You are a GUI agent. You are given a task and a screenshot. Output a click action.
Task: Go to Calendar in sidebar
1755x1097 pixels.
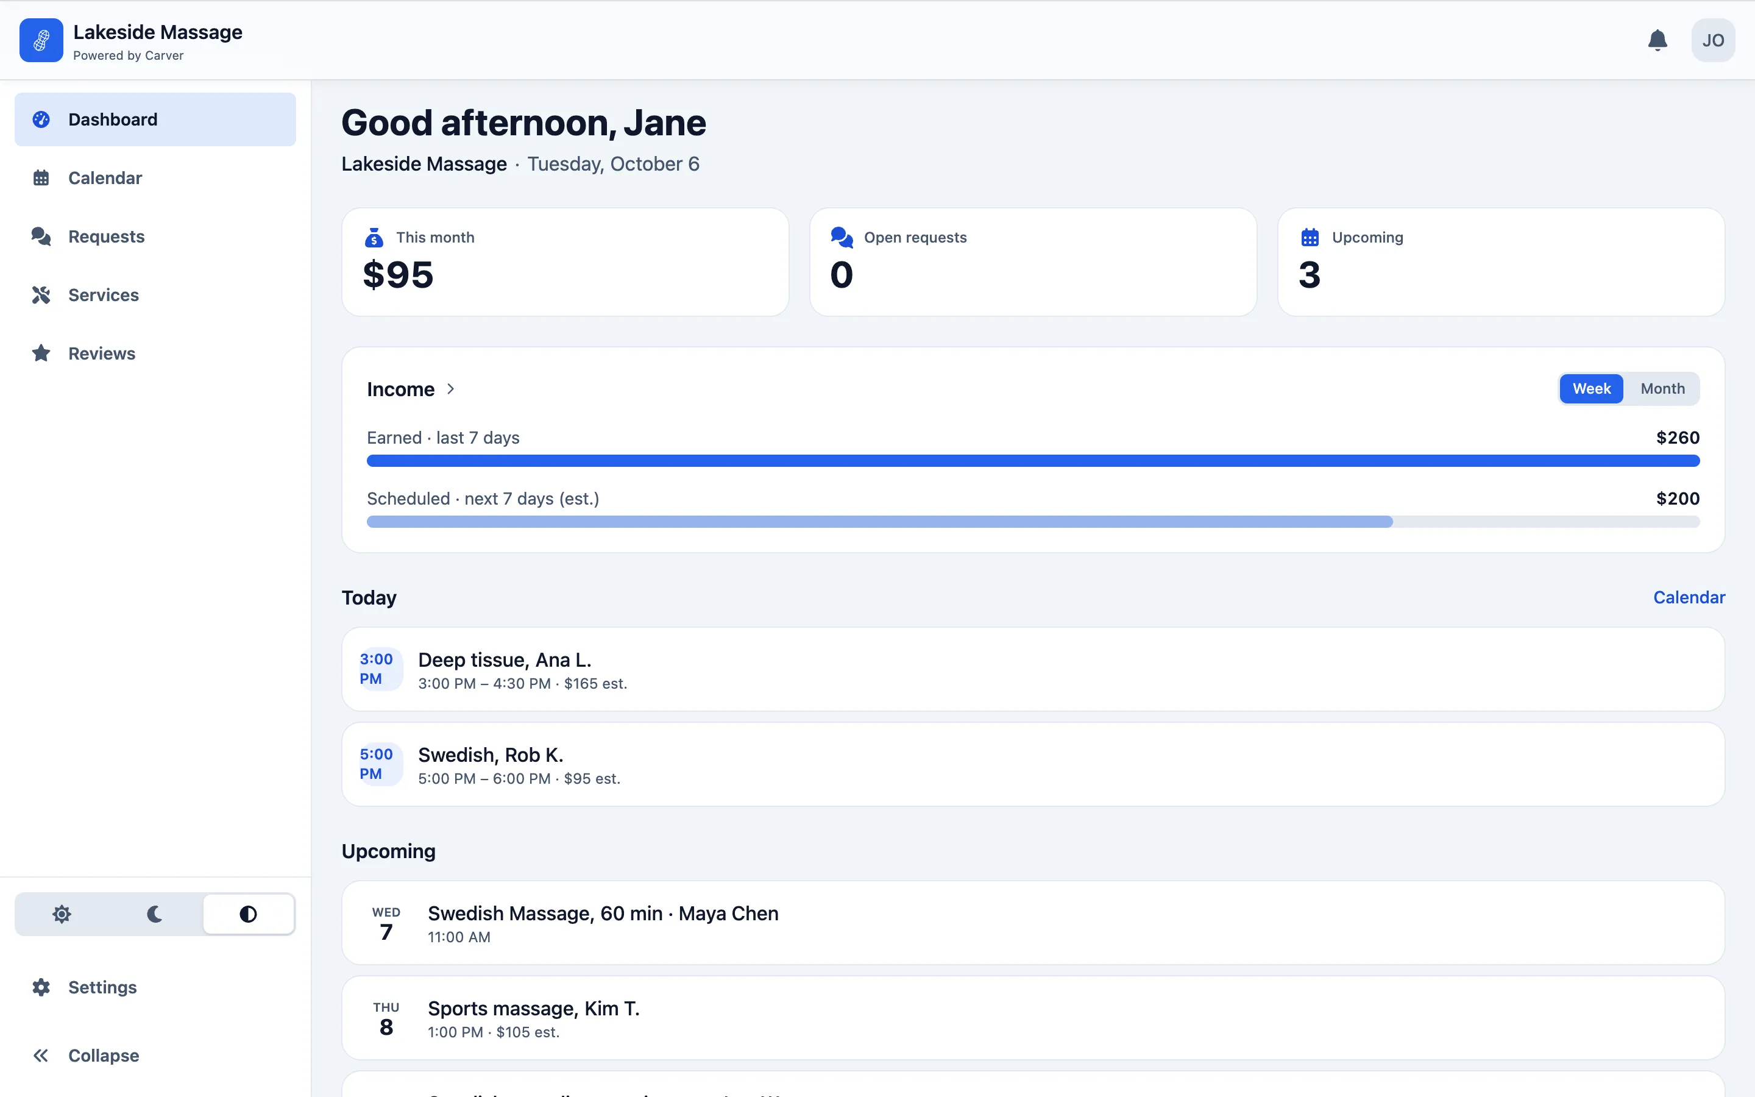point(155,178)
